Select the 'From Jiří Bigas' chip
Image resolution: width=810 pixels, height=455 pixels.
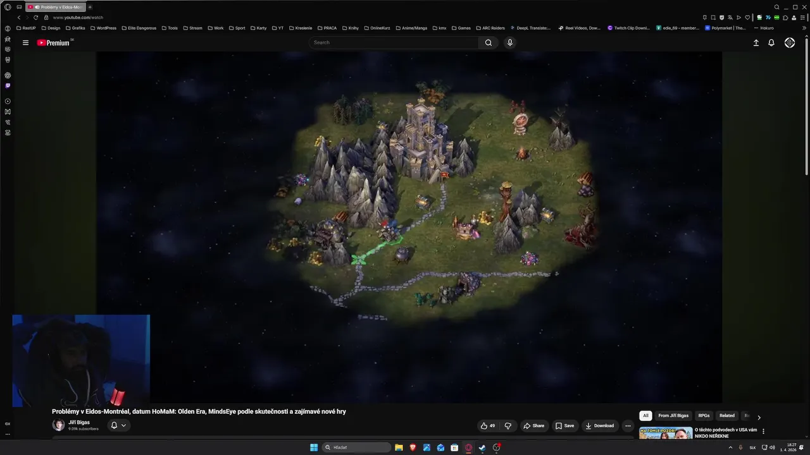(673, 415)
